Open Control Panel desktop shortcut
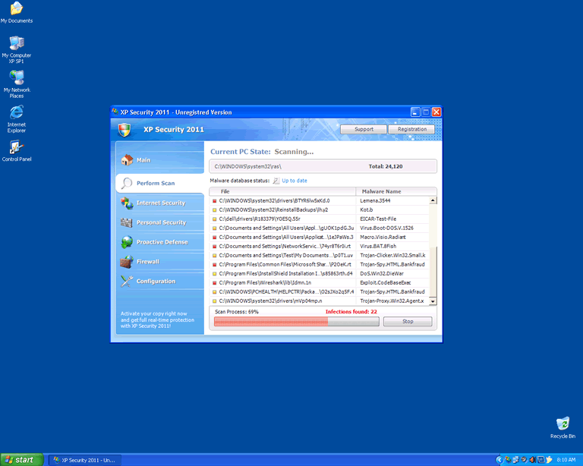 pos(16,147)
